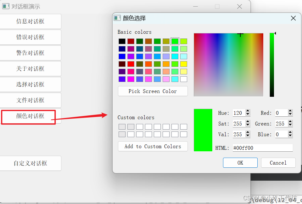The image size is (302, 204).
Task: Cancel the color selection dialog
Action: 278,163
